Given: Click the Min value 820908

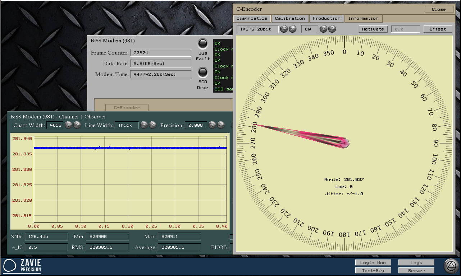Looking at the screenshot, I should [108, 237].
